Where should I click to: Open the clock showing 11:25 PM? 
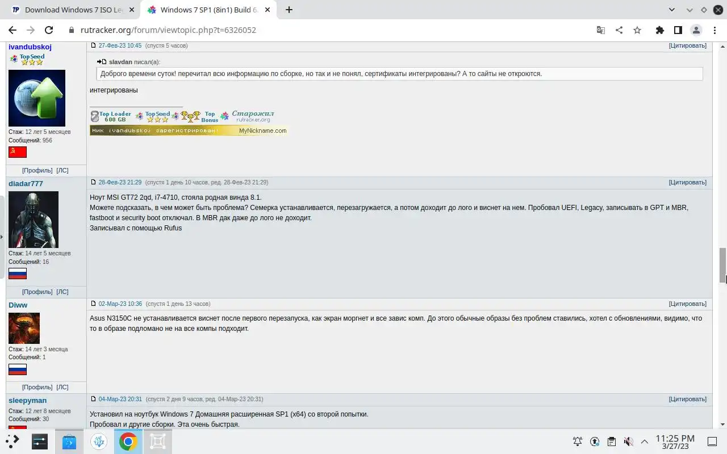coord(675,442)
